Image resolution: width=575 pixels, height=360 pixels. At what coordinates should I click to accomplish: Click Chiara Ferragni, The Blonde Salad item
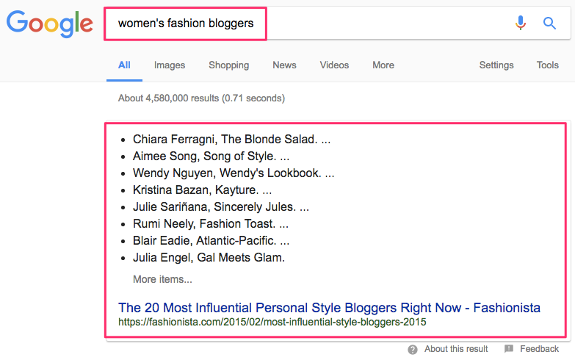231,140
